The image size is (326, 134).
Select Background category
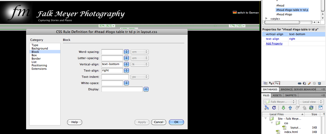(45, 48)
